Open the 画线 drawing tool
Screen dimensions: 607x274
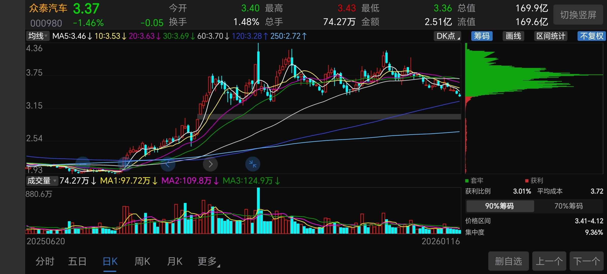513,36
